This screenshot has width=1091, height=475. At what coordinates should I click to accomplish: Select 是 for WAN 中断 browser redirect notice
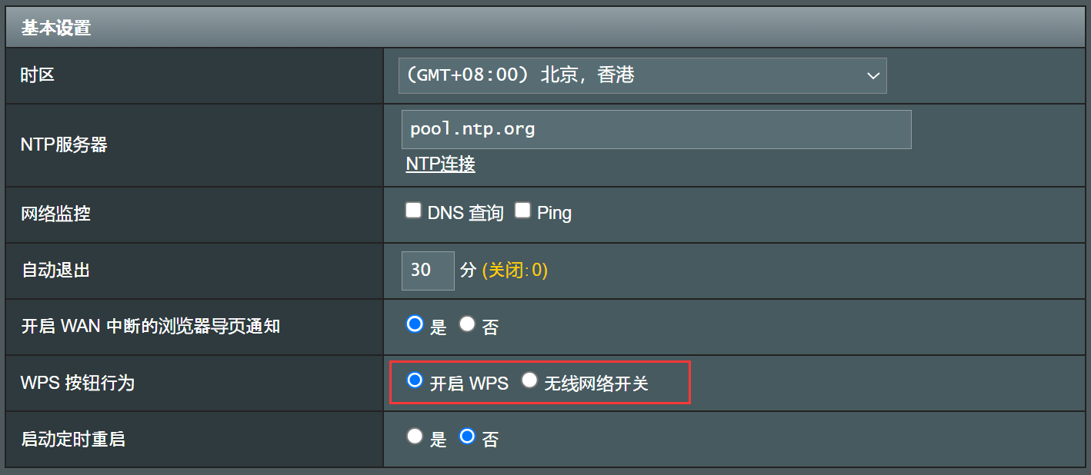(x=415, y=324)
